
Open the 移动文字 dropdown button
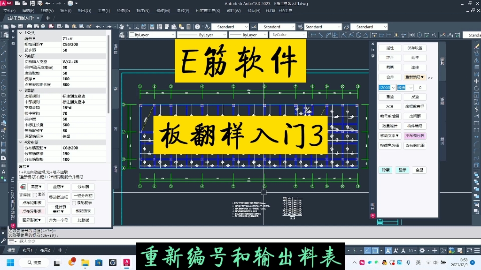(x=389, y=135)
